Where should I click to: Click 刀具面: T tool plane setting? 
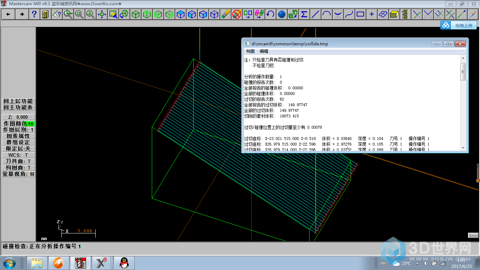(18, 161)
